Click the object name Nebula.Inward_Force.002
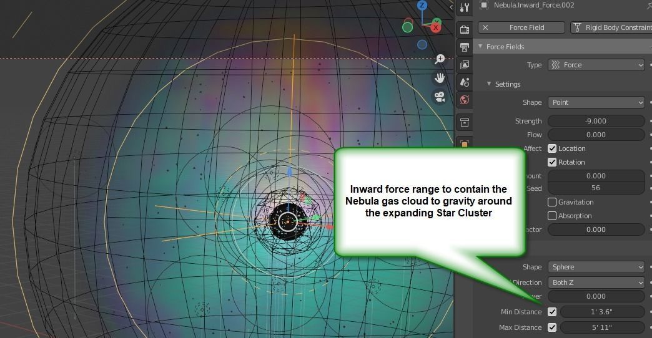The height and width of the screenshot is (338, 652). coord(534,5)
